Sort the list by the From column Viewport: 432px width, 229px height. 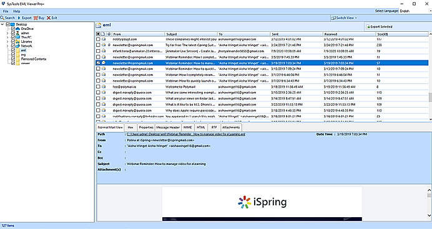[138, 34]
